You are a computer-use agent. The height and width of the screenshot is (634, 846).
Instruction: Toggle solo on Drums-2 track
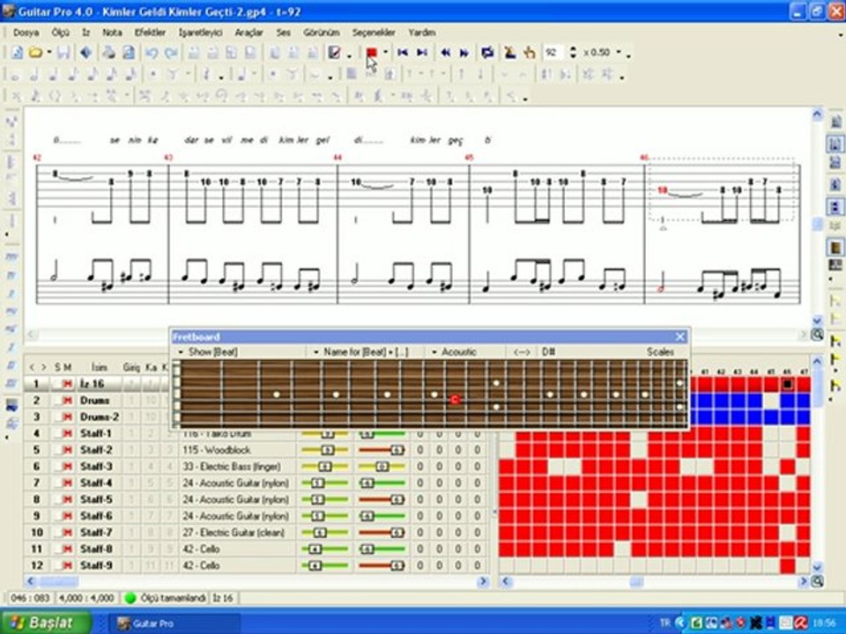(x=57, y=417)
